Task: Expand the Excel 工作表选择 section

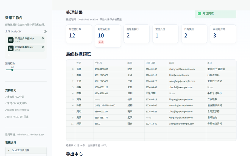Action: [26, 150]
